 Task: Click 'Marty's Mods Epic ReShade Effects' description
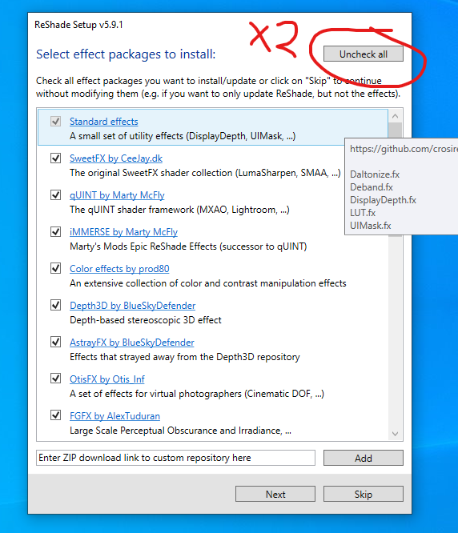click(x=188, y=246)
